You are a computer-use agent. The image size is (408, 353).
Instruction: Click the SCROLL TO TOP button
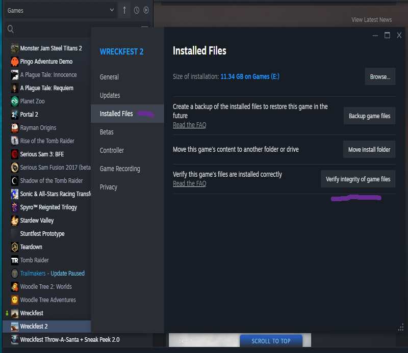[271, 341]
